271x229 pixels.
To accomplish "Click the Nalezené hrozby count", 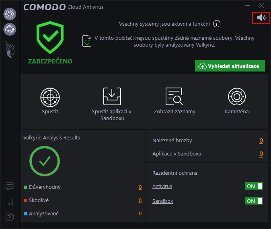I will tap(261, 141).
